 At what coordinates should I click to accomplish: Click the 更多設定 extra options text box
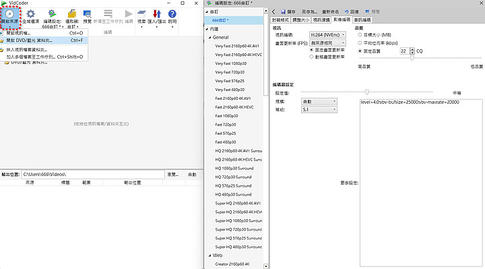(421, 183)
